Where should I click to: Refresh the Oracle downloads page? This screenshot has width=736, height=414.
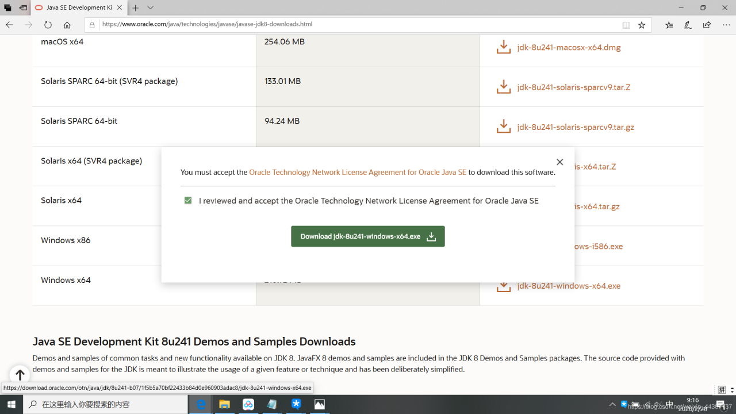[48, 25]
